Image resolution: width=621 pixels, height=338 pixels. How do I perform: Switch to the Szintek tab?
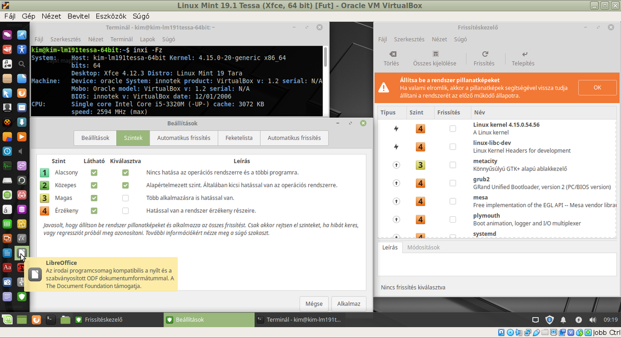tap(133, 138)
